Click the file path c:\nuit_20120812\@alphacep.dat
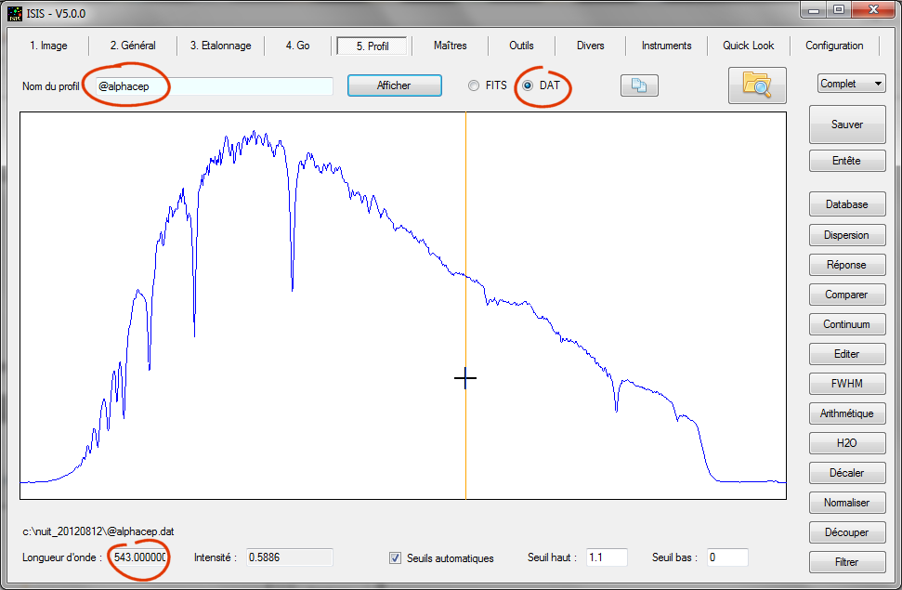This screenshot has width=902, height=590. click(98, 531)
